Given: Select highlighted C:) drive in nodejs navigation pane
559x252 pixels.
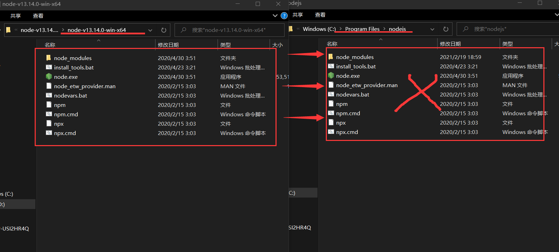Looking at the screenshot, I should click(x=303, y=193).
